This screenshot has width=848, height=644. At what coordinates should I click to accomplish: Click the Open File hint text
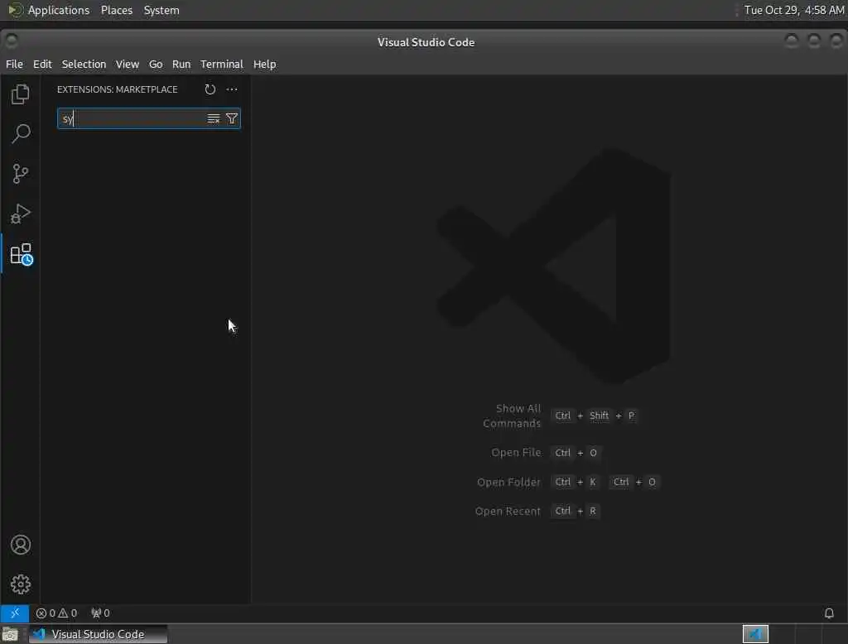(x=516, y=453)
